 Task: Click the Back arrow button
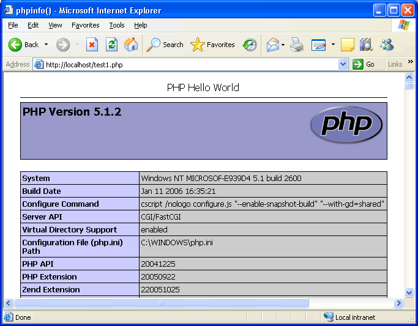15,45
